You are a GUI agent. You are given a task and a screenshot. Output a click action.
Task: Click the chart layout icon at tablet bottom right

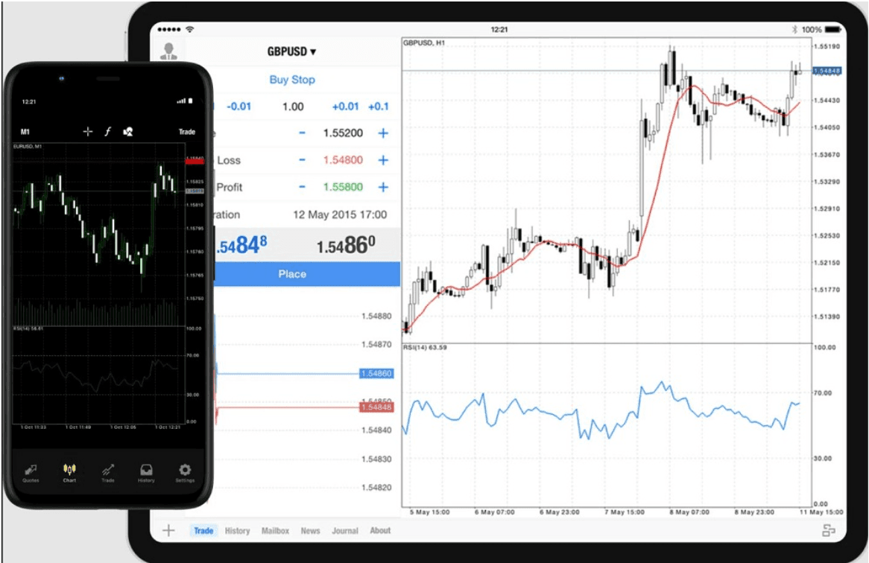point(829,530)
